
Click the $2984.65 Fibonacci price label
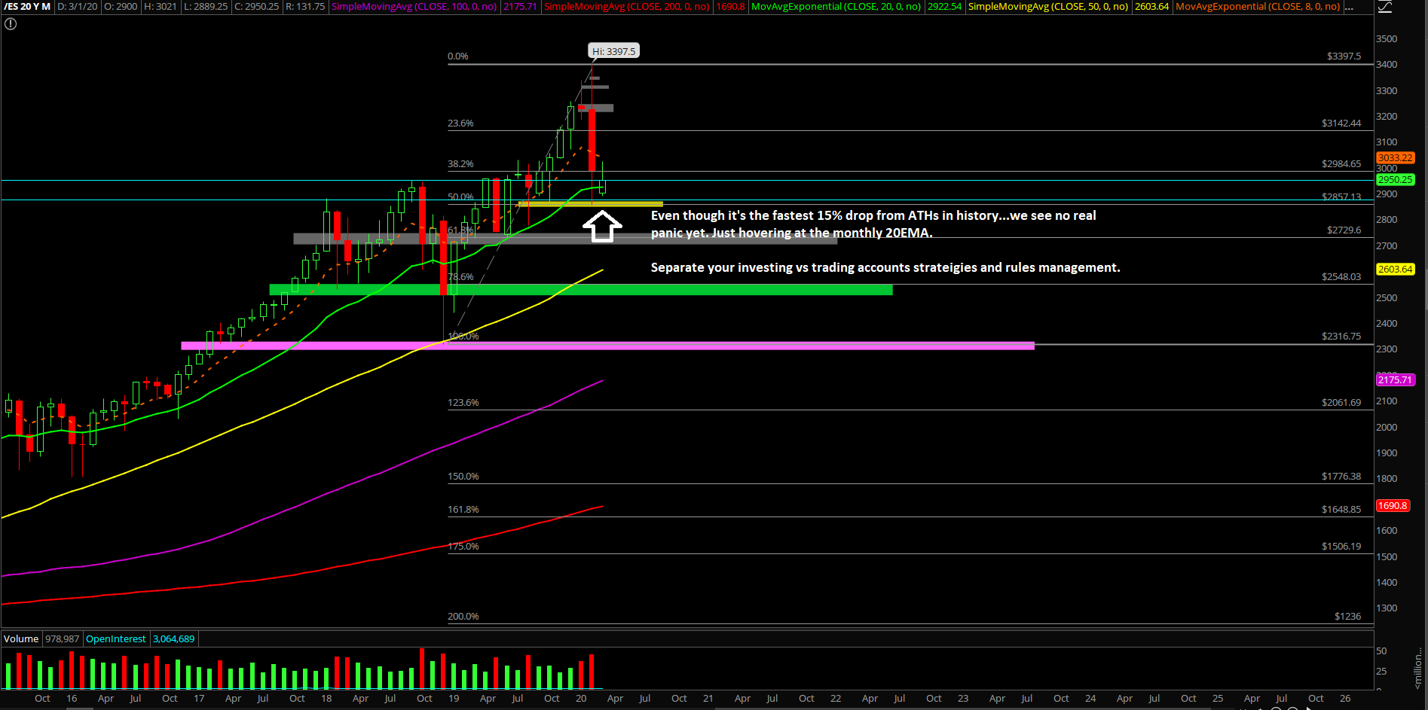coord(1341,164)
